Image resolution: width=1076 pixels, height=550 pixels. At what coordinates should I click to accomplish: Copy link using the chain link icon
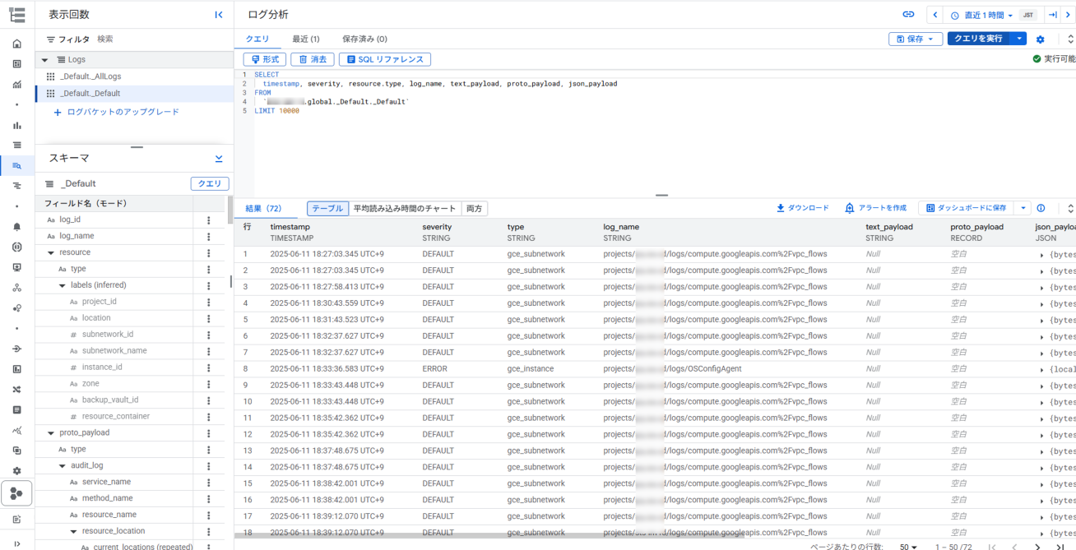pyautogui.click(x=908, y=15)
